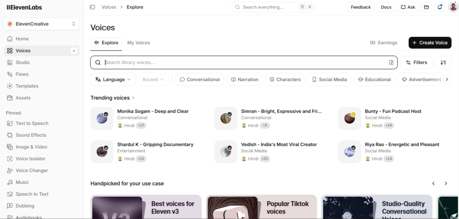The image size is (459, 219).
Task: Focus the Search library voices field
Action: 244,63
